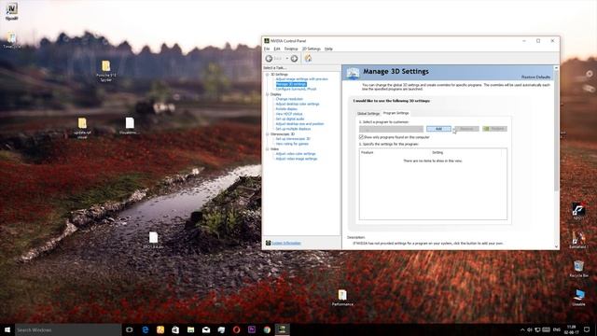
Task: Click the Setting column header
Action: click(x=437, y=152)
